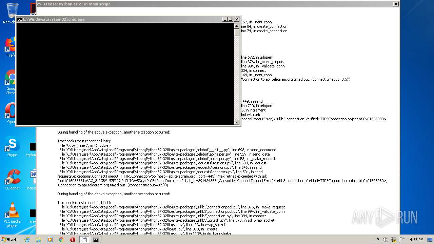The width and height of the screenshot is (434, 244).
Task: Open the clock showing 4:58 PM
Action: point(417,240)
